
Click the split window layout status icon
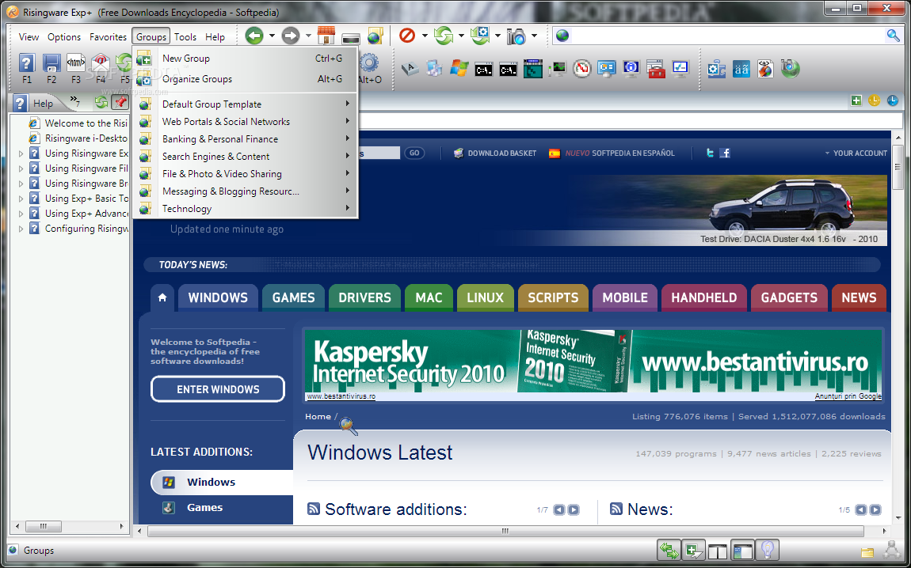click(x=719, y=550)
